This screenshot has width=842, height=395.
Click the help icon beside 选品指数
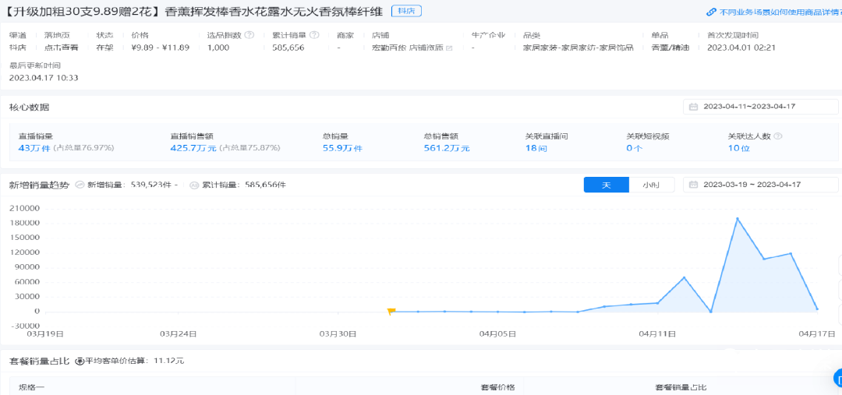coord(249,35)
